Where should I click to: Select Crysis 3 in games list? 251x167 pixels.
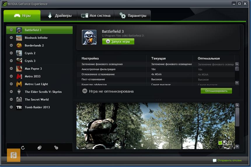39,61
